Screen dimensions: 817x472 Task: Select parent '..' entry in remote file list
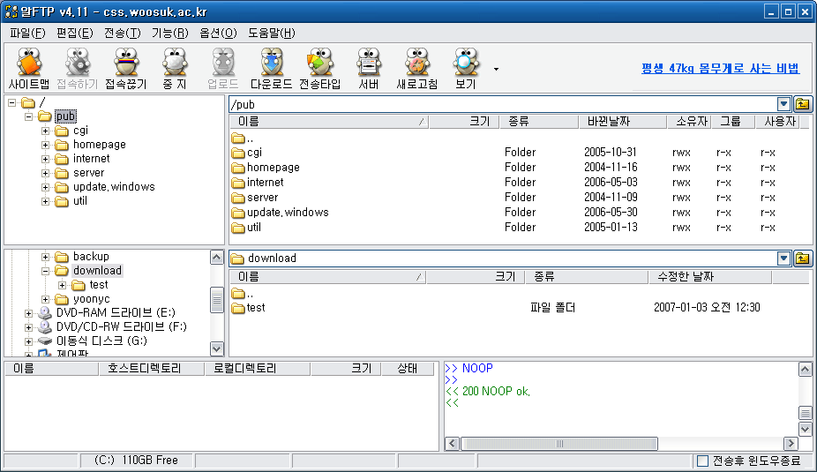tap(243, 138)
